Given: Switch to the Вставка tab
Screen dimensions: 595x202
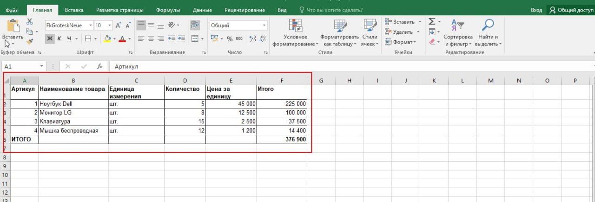Looking at the screenshot, I should (x=74, y=10).
